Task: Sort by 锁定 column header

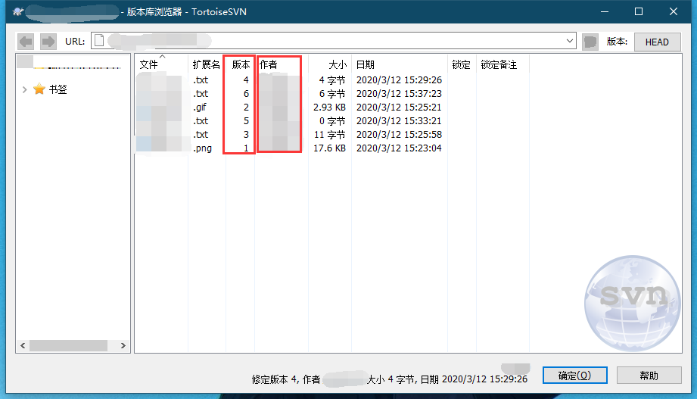Action: 462,64
